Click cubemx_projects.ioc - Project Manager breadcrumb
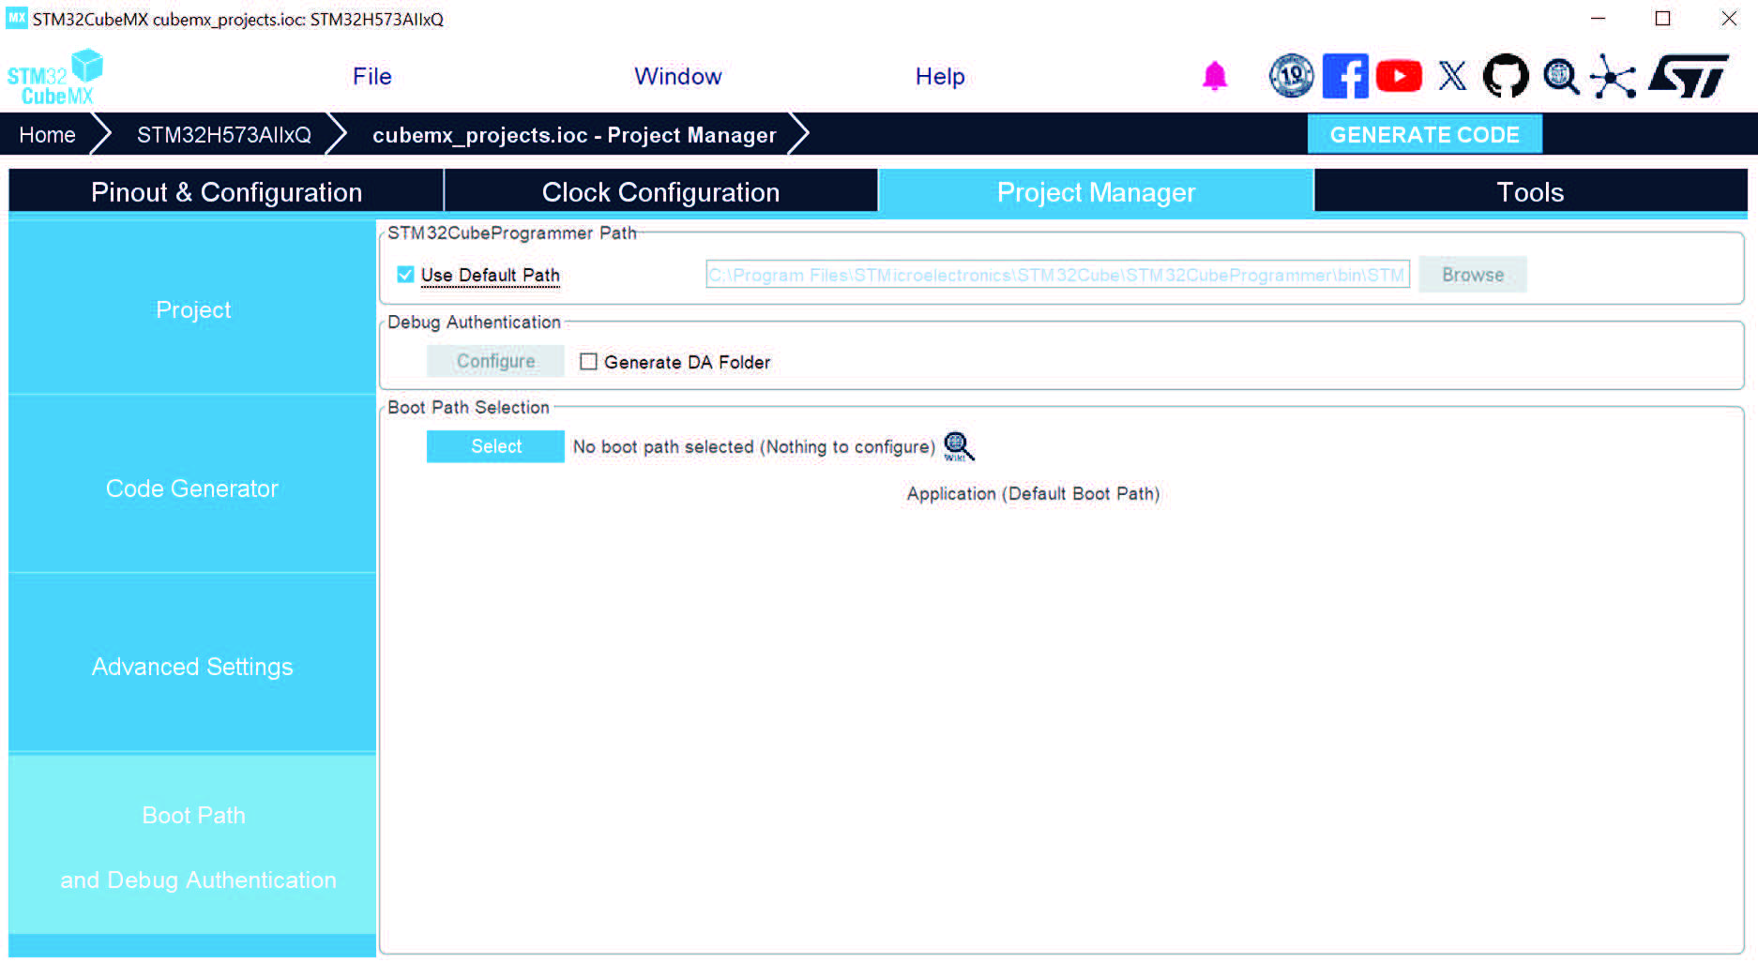 574,135
